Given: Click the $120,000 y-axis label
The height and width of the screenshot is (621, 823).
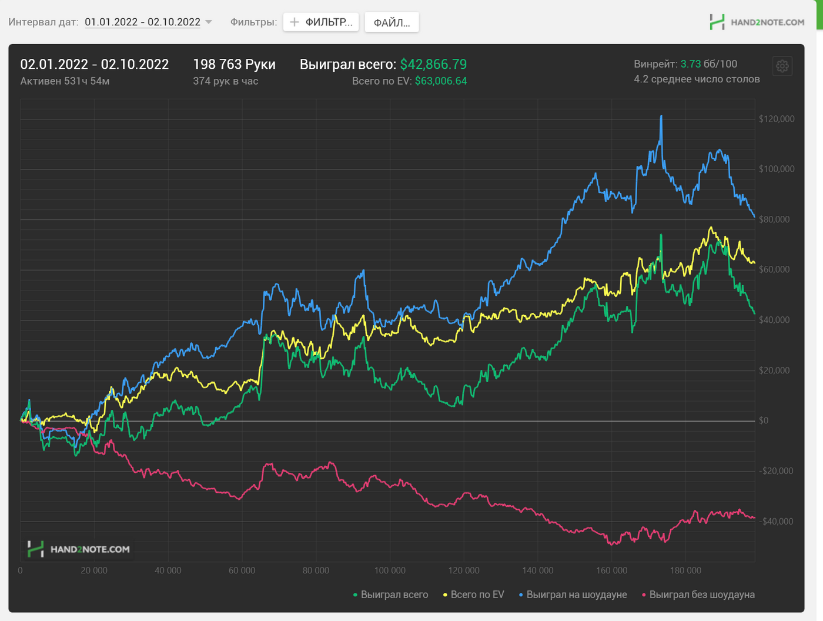Looking at the screenshot, I should click(x=777, y=119).
